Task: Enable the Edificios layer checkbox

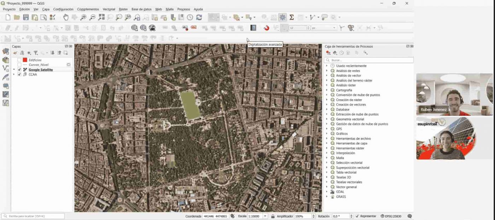Action: click(x=19, y=60)
